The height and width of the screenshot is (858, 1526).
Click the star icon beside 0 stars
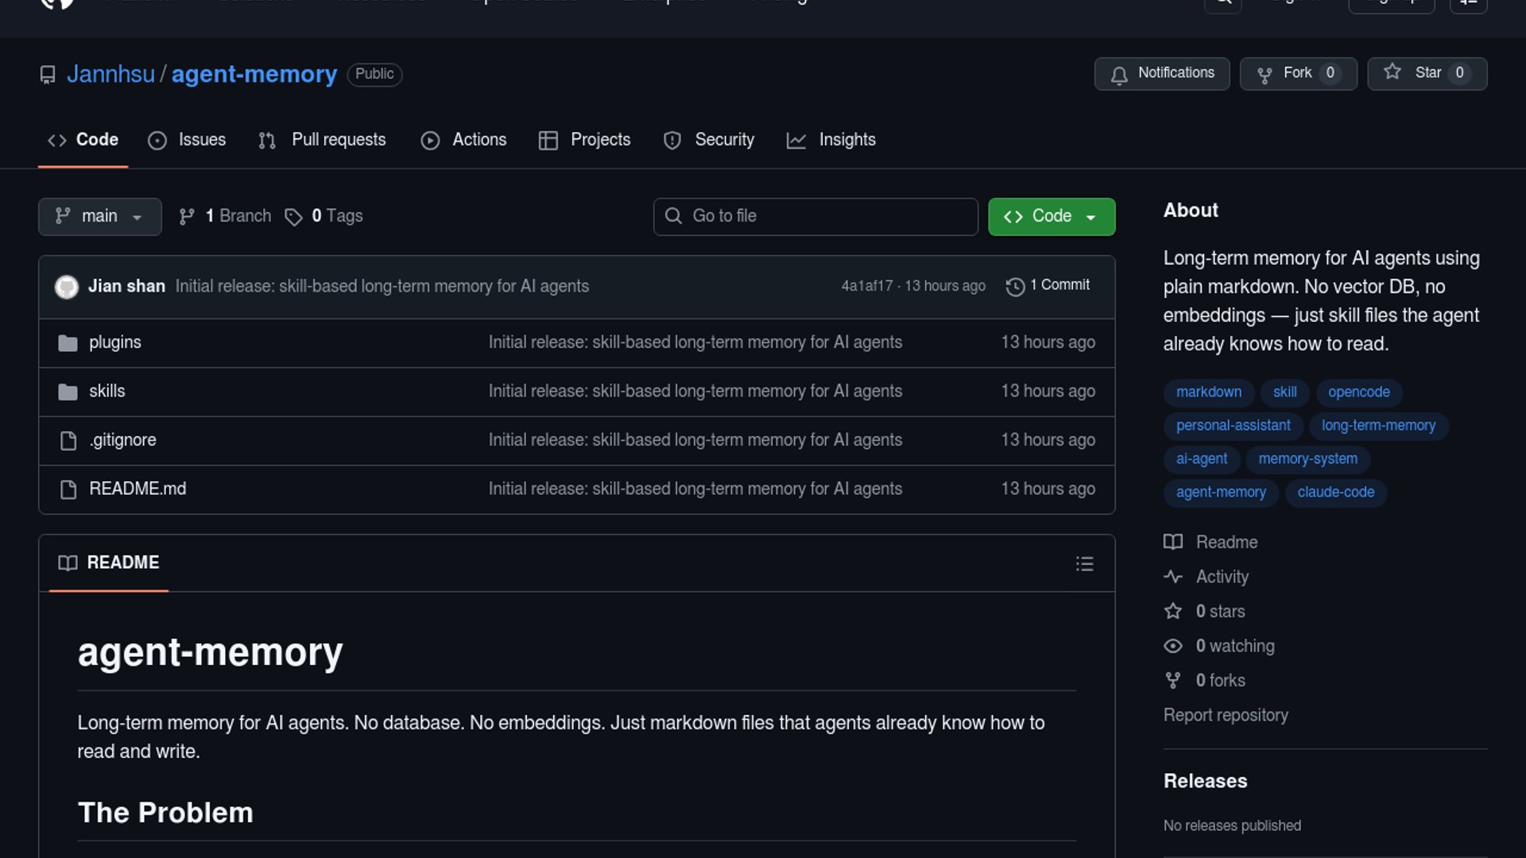tap(1173, 611)
